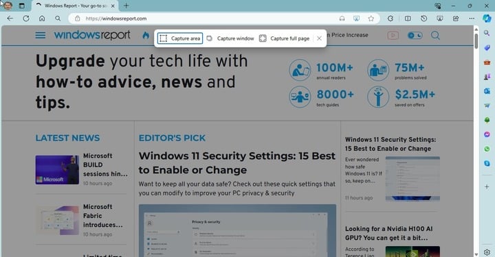Image resolution: width=495 pixels, height=257 pixels.
Task: Open the tab actions menu icon
Action: click(22, 5)
